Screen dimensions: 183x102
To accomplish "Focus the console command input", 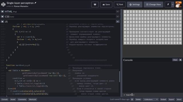I will pos(152,95).
